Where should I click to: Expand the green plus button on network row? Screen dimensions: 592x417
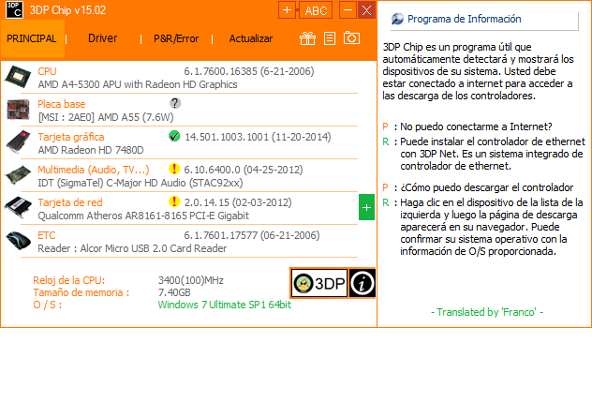point(366,207)
